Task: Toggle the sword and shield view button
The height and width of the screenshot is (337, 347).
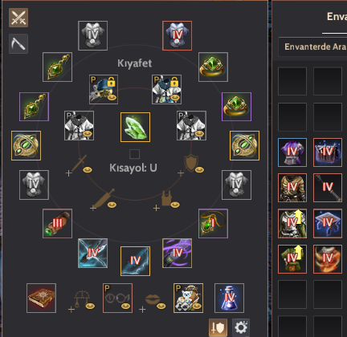Action: pyautogui.click(x=218, y=327)
